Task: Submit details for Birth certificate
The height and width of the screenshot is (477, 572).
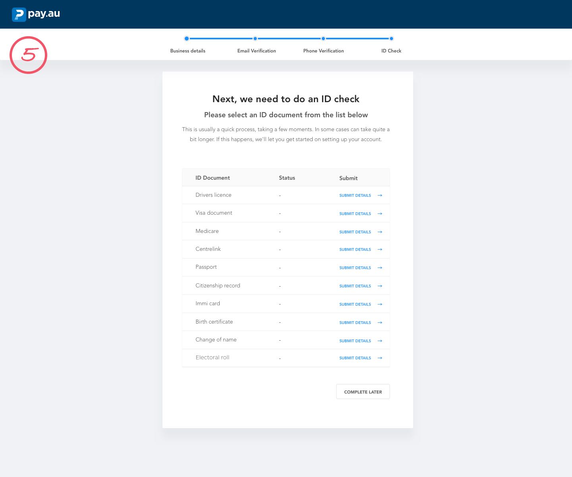Action: [355, 323]
